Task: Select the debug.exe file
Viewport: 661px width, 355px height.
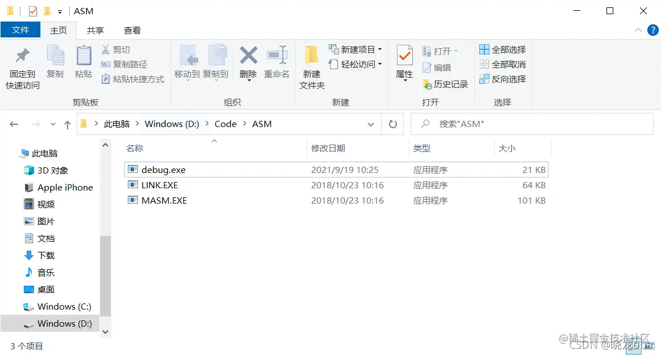Action: pos(336,170)
